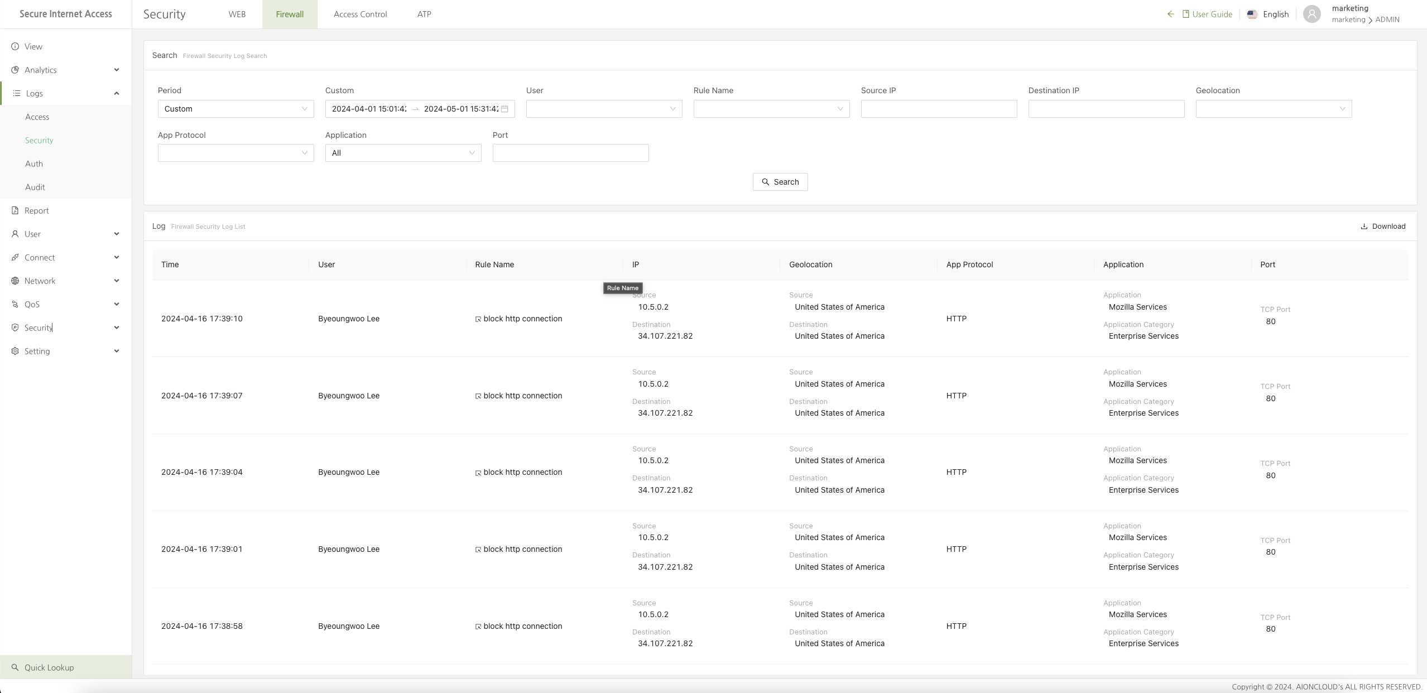Click the Connect plug icon
This screenshot has width=1427, height=693.
pos(15,257)
